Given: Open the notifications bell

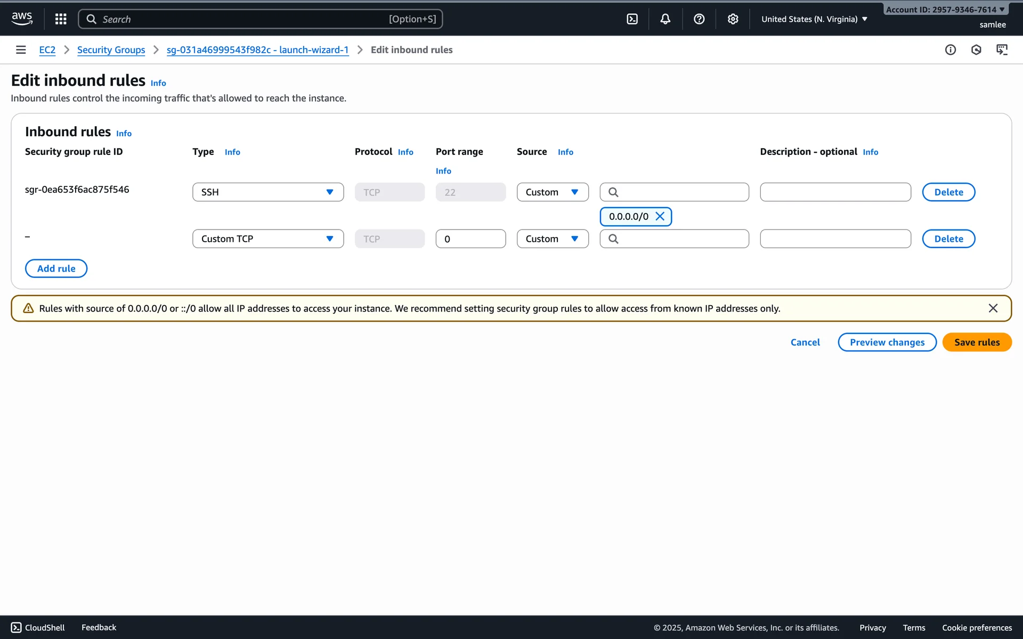Looking at the screenshot, I should click(665, 19).
